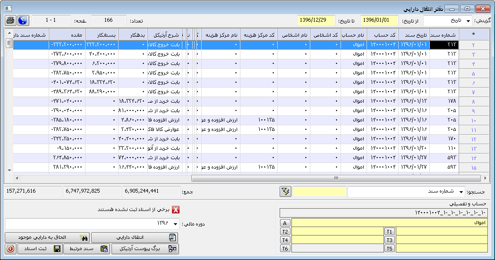Click the asterisk row-number column header
This screenshot has width=495, height=260.
coord(473,35)
